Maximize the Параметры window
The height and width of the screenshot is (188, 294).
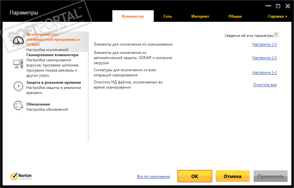click(x=278, y=6)
